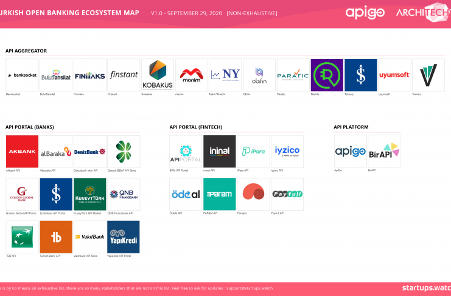Viewport: 451px width, 296px height.
Task: Click the V1.0 - September 29, 2020 text
Action: 186,13
